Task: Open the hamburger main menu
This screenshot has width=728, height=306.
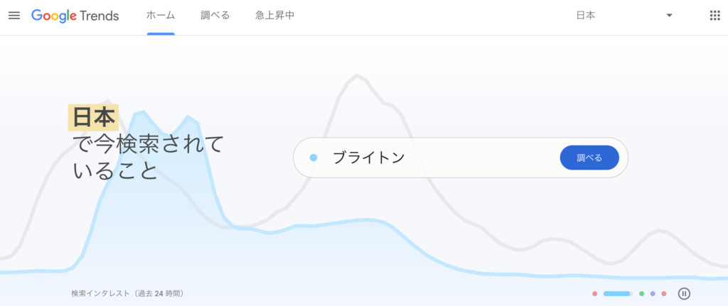Action: point(14,16)
